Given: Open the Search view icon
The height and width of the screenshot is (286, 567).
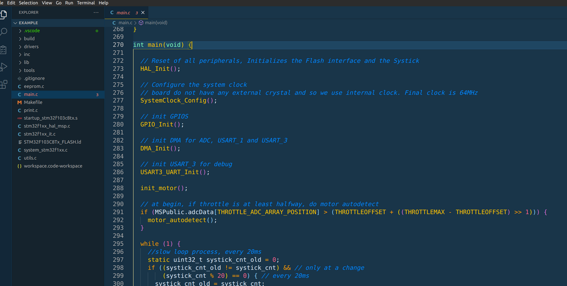Looking at the screenshot, I should coord(3,32).
